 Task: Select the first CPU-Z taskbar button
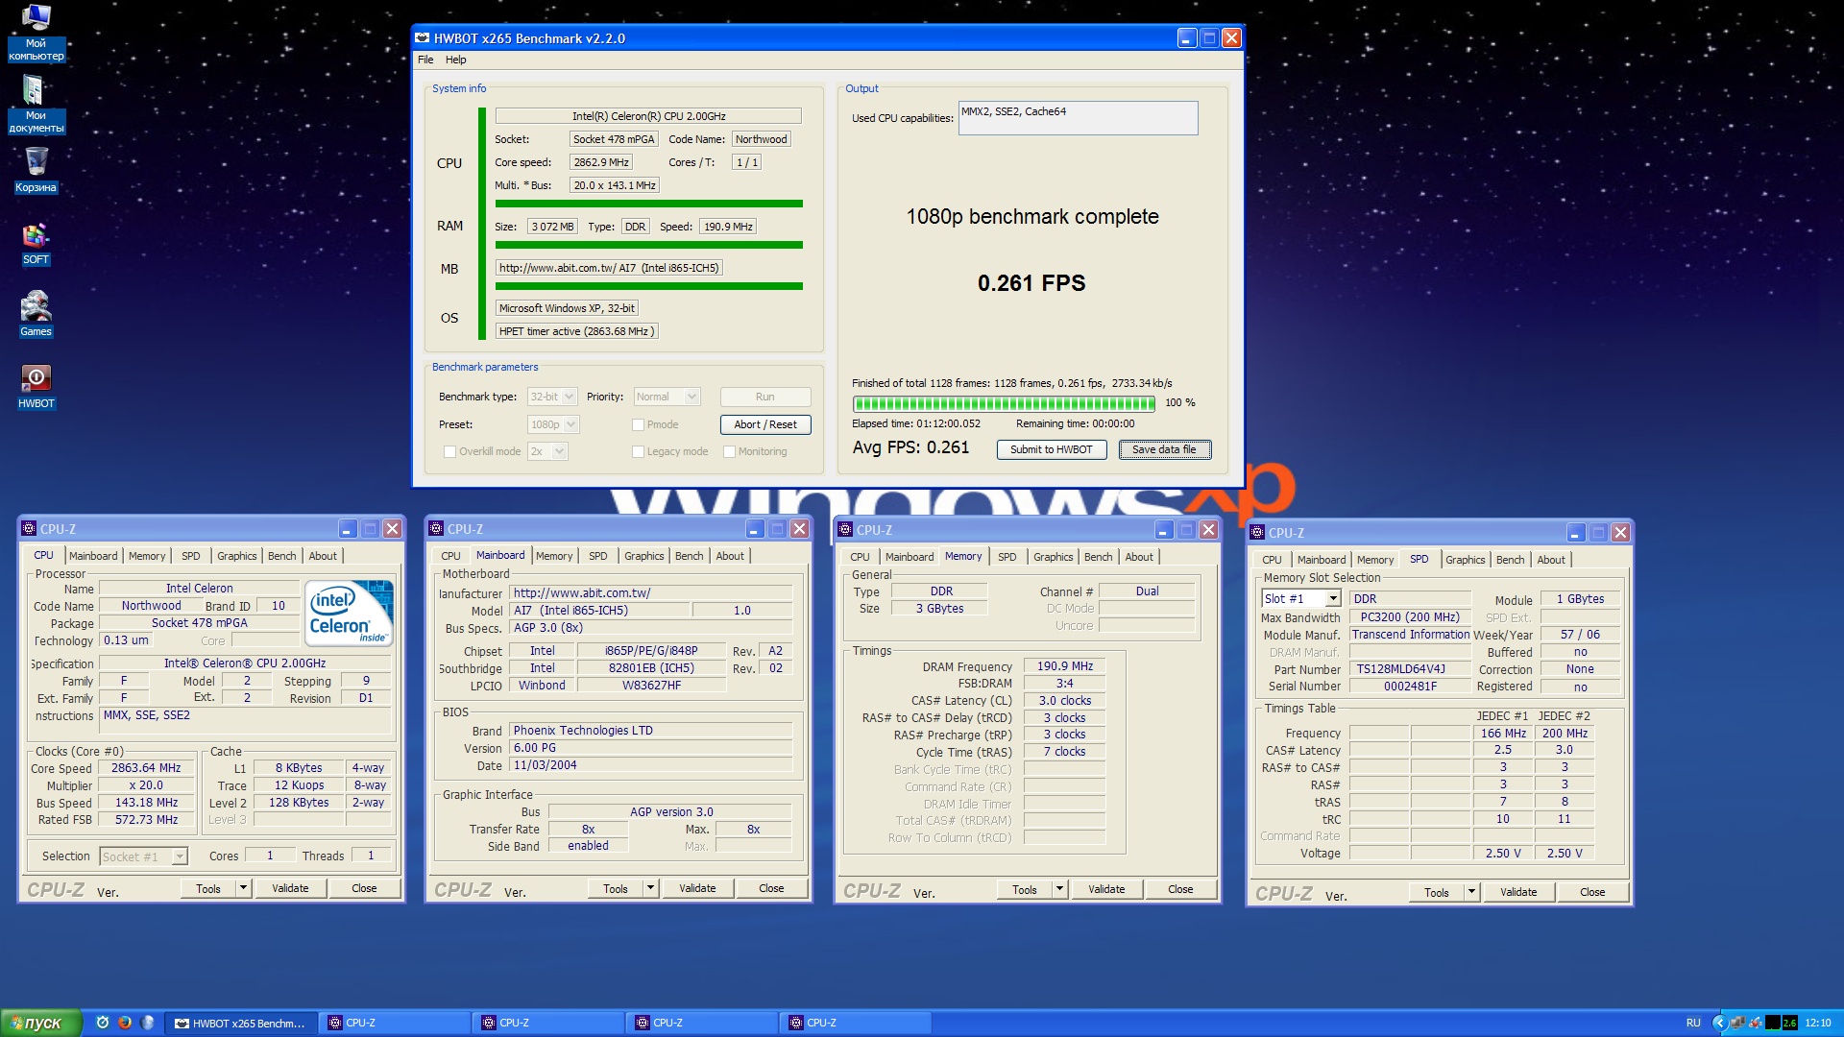(395, 1023)
